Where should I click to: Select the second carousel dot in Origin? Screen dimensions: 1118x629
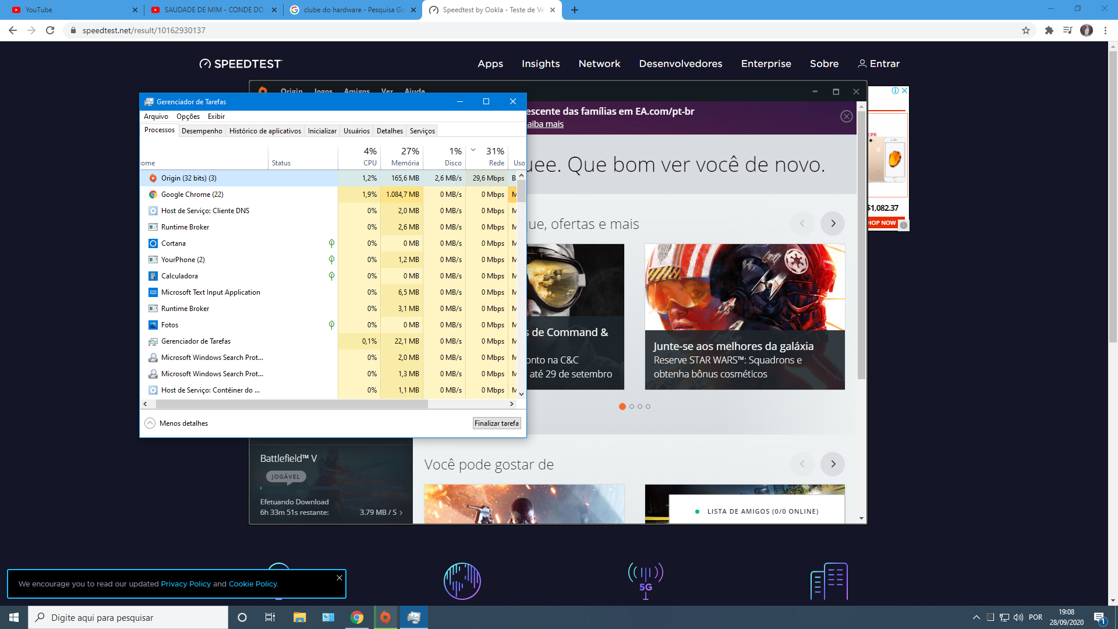point(632,407)
